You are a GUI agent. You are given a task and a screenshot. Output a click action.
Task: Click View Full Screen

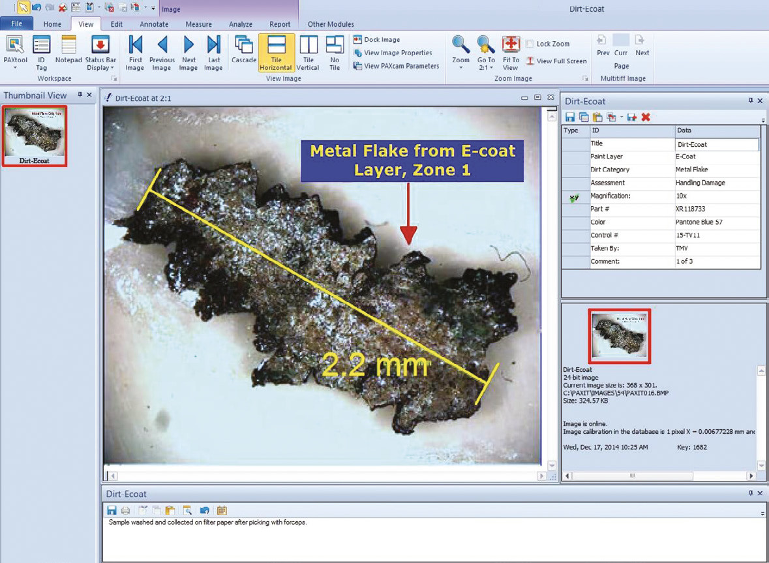[x=556, y=61]
